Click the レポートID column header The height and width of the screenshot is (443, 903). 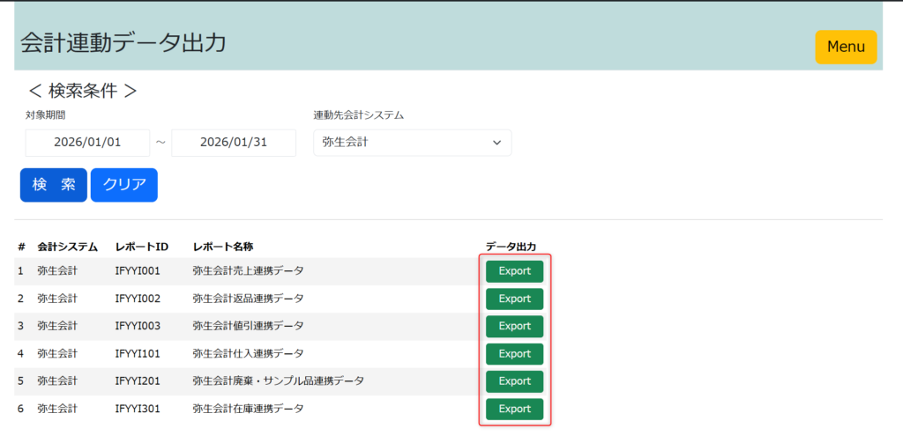[141, 246]
